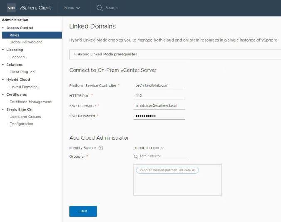Collapse the Hybrid Cloud tree section
The image size is (281, 222).
3,80
